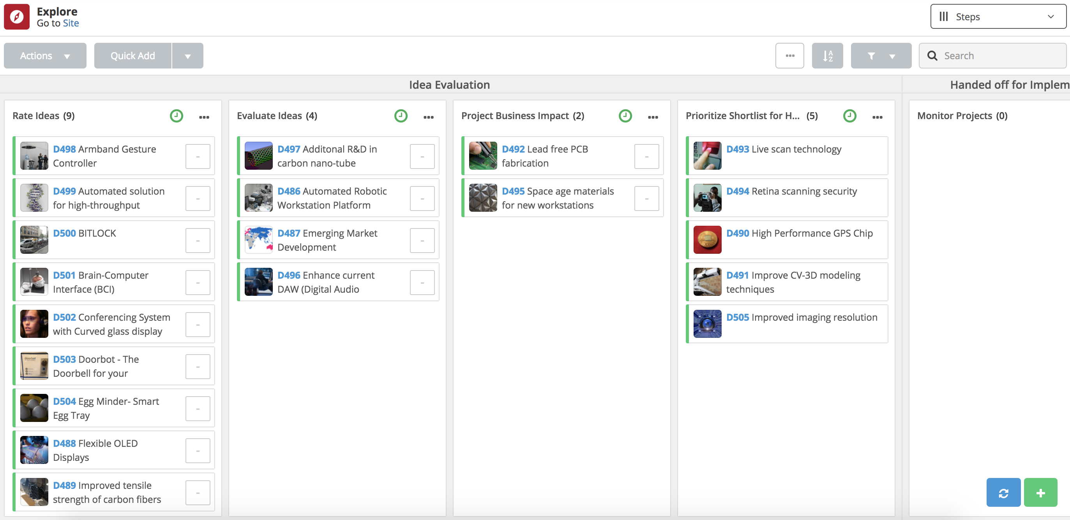
Task: Click the Quick Add button
Action: (x=132, y=56)
